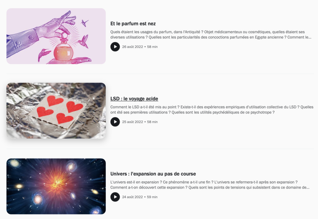Click the "59 min" duration label
The height and width of the screenshot is (219, 318).
pos(152,197)
